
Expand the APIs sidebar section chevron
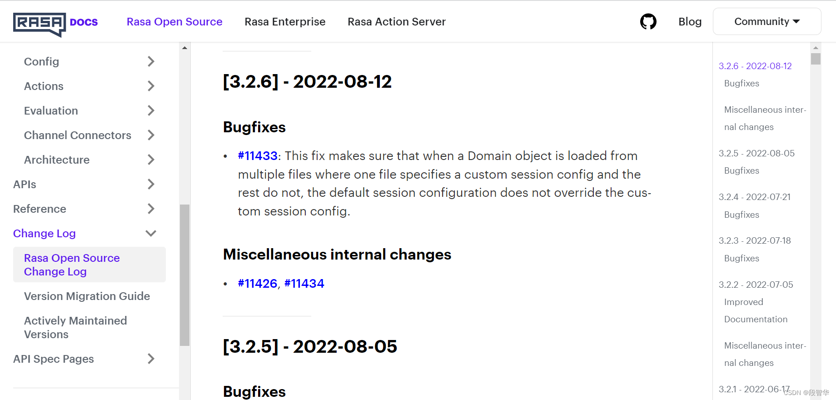tap(151, 184)
